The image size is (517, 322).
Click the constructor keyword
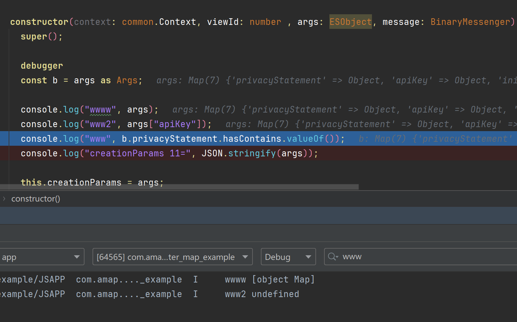(x=39, y=22)
